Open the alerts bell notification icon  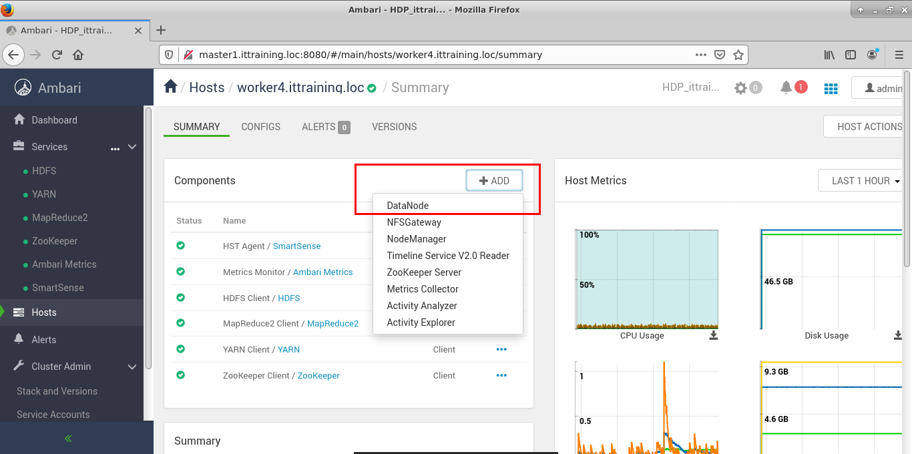pos(786,87)
